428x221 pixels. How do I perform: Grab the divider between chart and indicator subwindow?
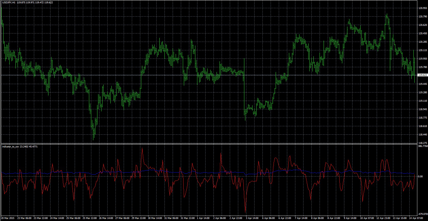coord(209,144)
